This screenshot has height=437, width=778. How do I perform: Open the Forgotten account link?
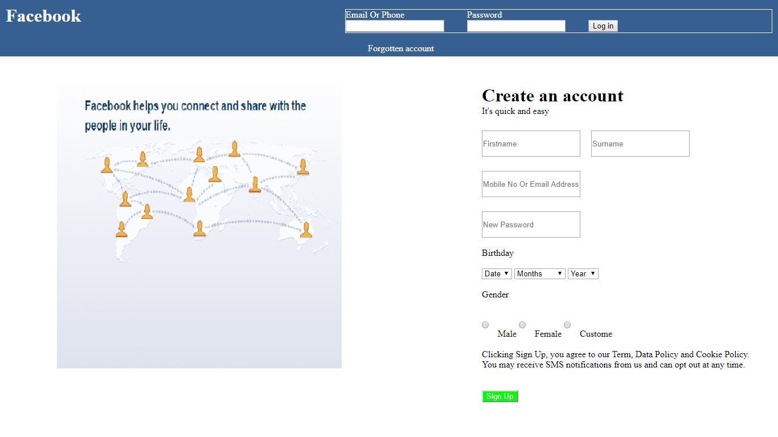click(x=401, y=48)
